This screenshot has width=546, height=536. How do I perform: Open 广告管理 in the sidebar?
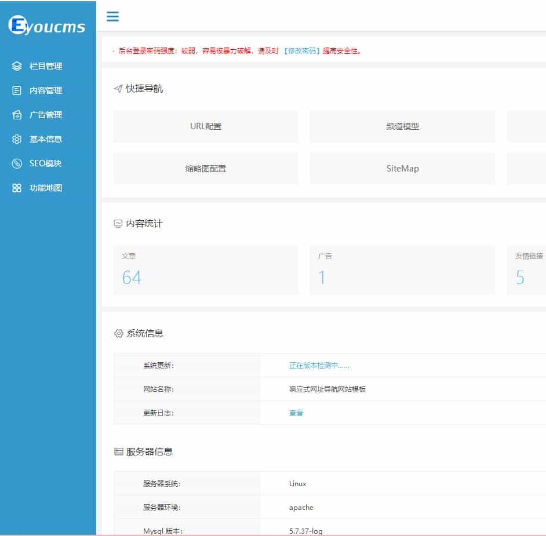(46, 115)
